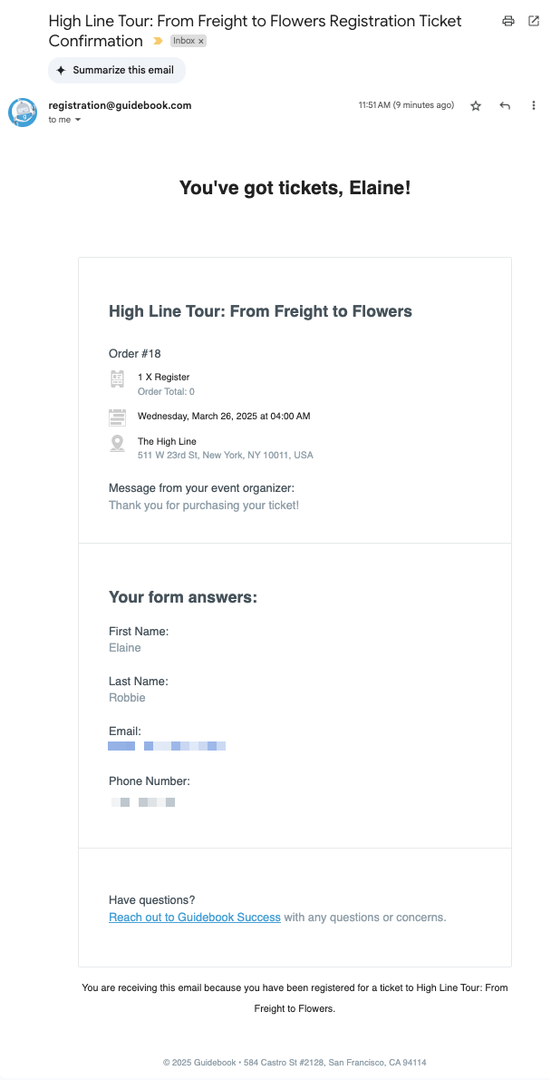Click the Summarize this email button
Viewport: 551px width, 1080px height.
117,70
